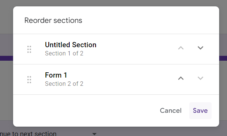Select the Form 1 section title

(56, 75)
